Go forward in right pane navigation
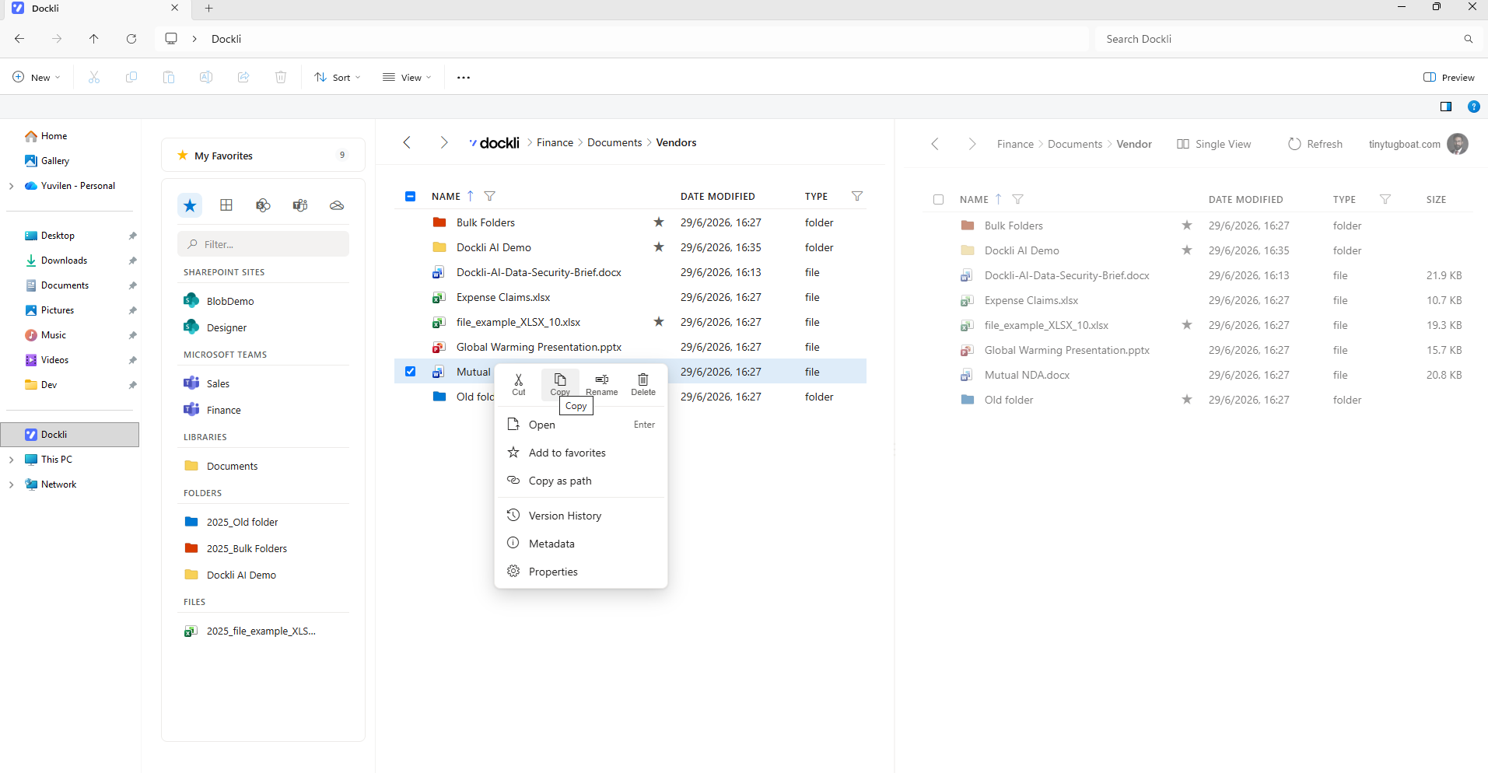Viewport: 1488px width, 773px height. click(972, 144)
